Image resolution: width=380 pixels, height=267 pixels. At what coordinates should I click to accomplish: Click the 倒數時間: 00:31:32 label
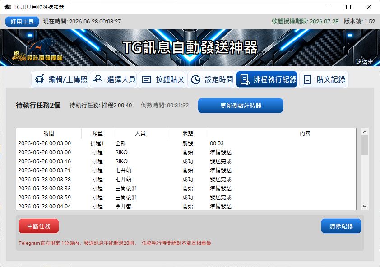[x=165, y=106]
